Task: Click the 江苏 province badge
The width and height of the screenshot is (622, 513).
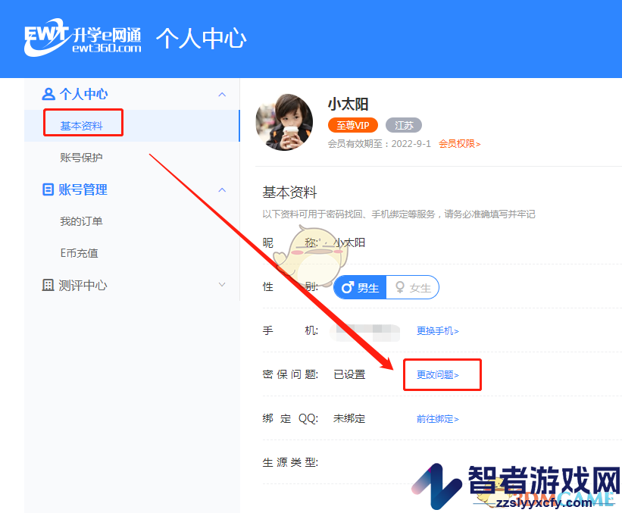Action: pyautogui.click(x=404, y=125)
